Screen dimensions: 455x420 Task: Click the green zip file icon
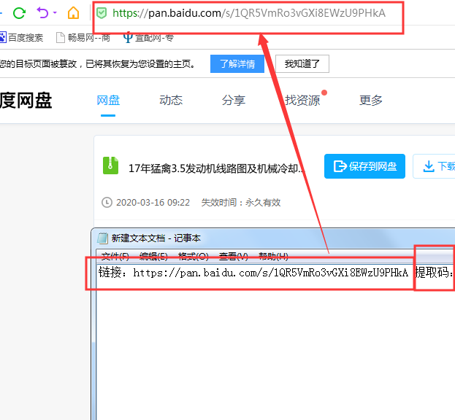(110, 166)
